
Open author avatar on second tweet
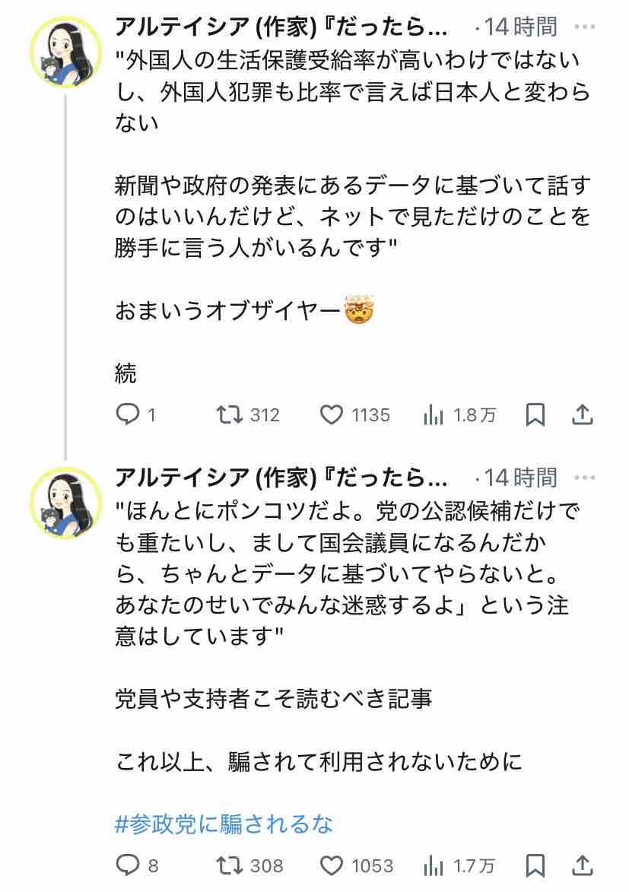(x=65, y=502)
